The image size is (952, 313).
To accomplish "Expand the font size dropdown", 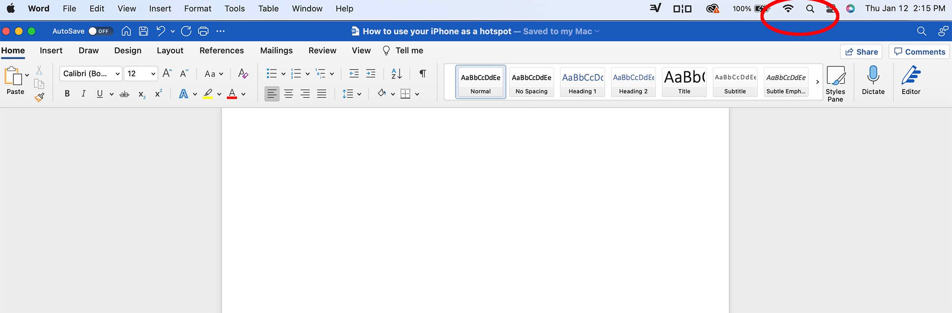I will [153, 74].
